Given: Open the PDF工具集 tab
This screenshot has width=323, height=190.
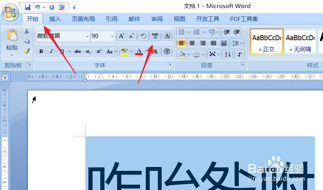Looking at the screenshot, I should [244, 19].
